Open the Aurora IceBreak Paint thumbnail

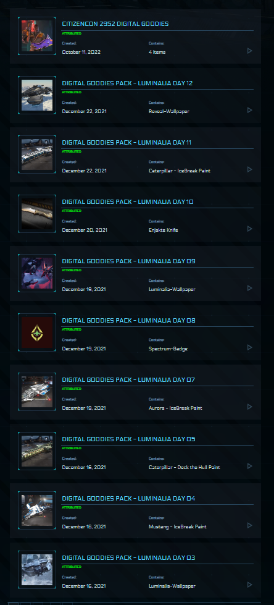pos(37,392)
